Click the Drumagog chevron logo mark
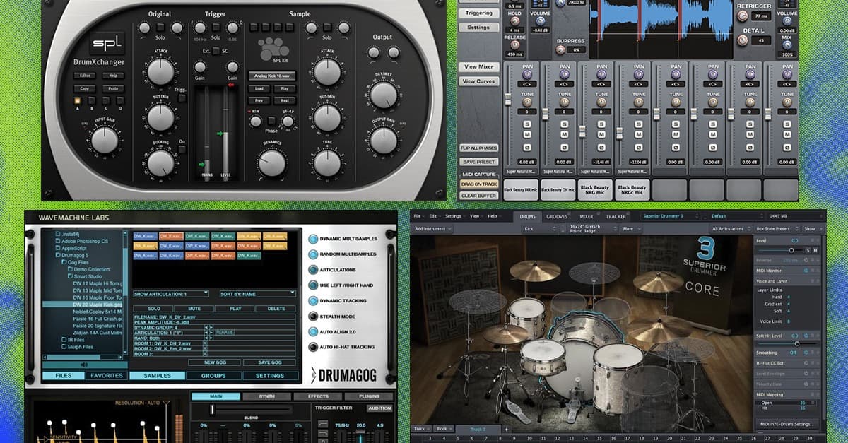Viewport: 848px width, 443px height. coord(314,374)
